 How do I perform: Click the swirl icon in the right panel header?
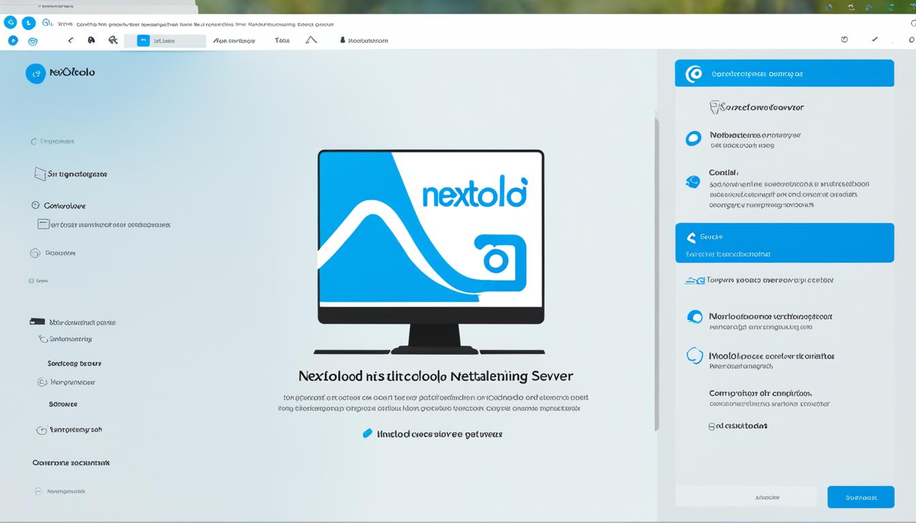click(x=694, y=74)
